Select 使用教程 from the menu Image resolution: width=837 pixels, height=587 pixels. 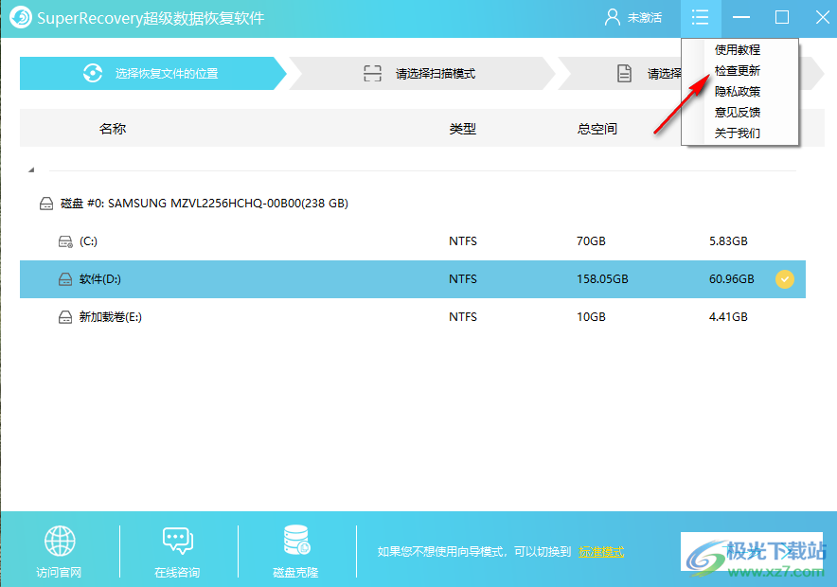738,49
